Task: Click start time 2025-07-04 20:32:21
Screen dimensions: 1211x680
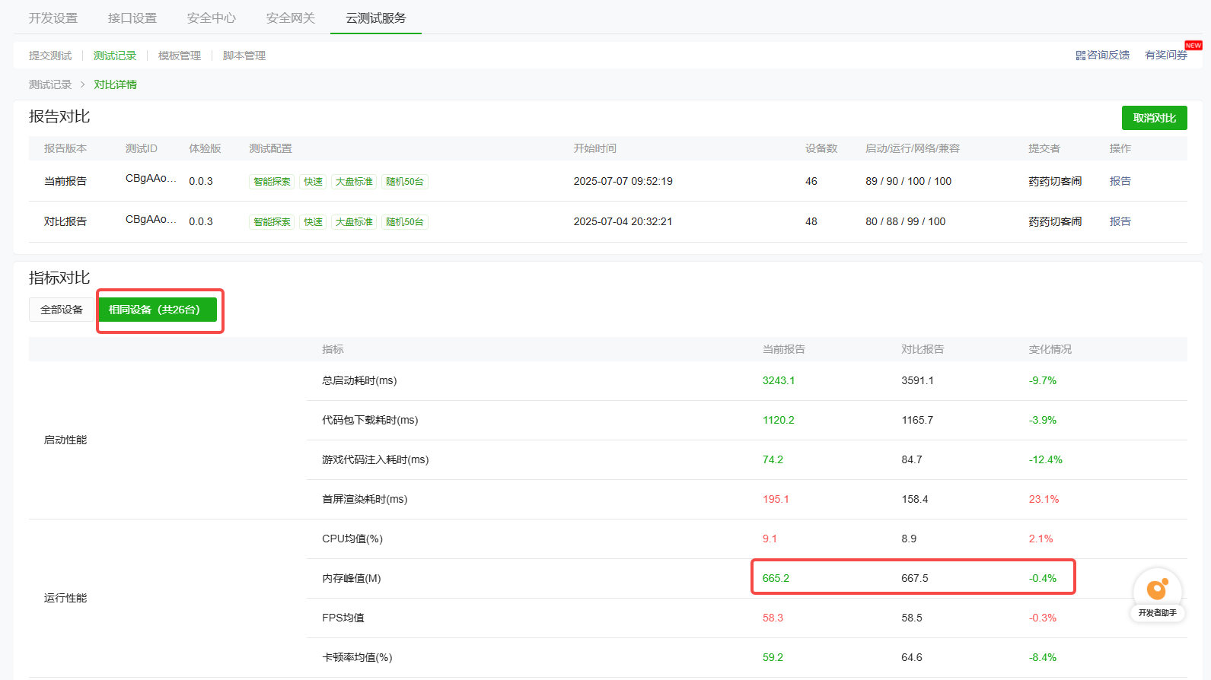Action: coord(623,221)
